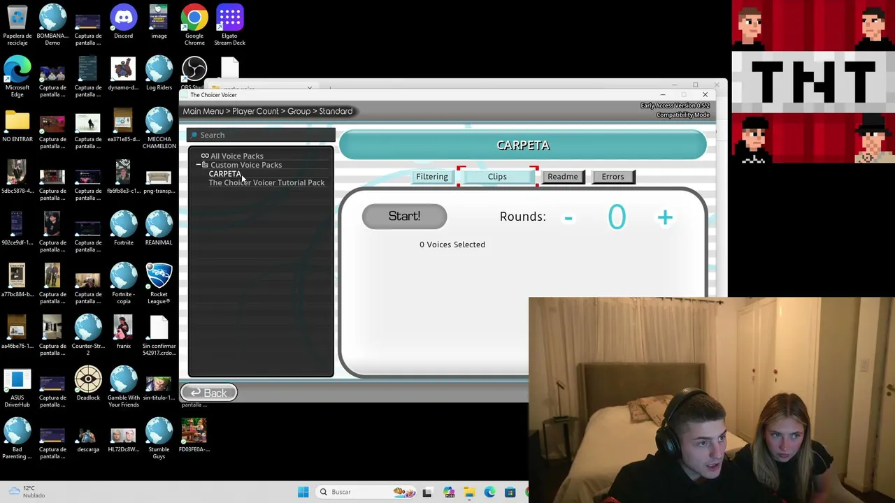Select the Bad Parenting desktop shortcut
Screen dimensions: 895x503
[x=17, y=439]
